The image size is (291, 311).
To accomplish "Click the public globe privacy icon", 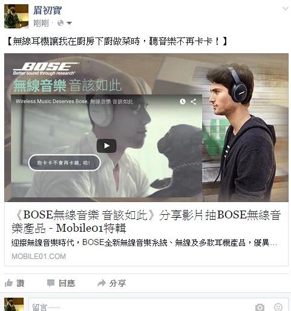I will [x=60, y=23].
